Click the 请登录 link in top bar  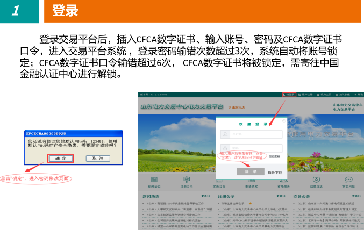(289, 94)
